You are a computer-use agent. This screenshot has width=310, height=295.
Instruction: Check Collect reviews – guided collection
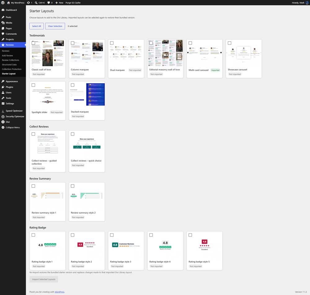(33, 134)
